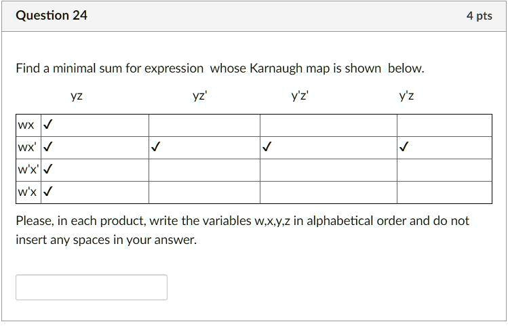This screenshot has width=508, height=326.
Task: Click the checkmark in wx row, yz column
Action: point(47,124)
